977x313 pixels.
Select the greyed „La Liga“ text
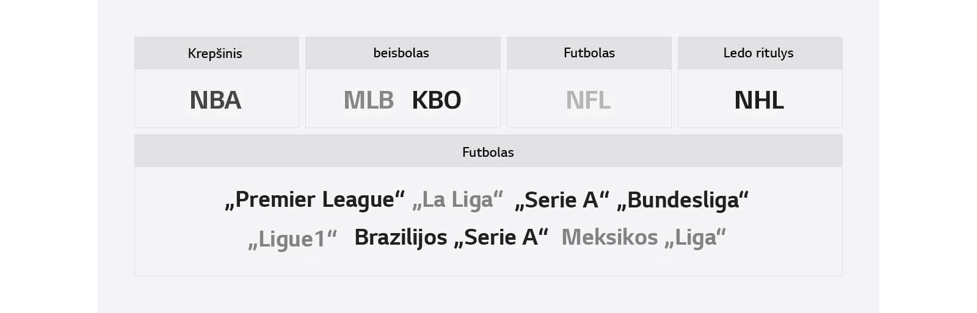click(457, 200)
